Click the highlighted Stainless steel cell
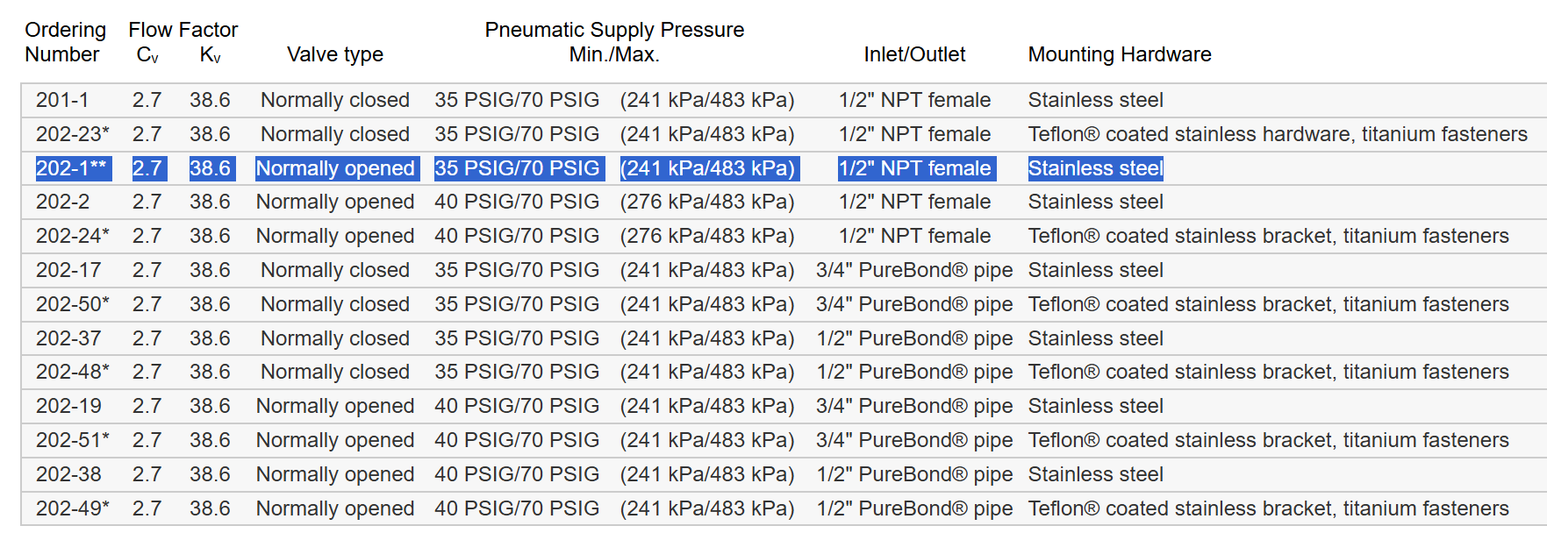1547x533 pixels. tap(1095, 168)
